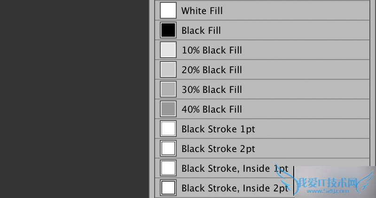The image size is (376, 198).
Task: Click the Black Stroke 1pt preview icon
Action: (x=168, y=129)
